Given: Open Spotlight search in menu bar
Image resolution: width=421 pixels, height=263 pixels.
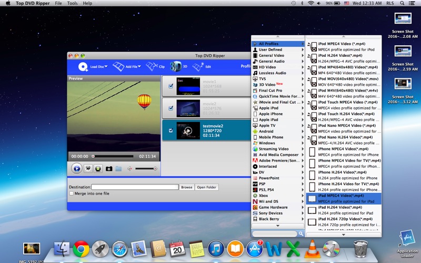Looking at the screenshot, I should [x=402, y=3].
